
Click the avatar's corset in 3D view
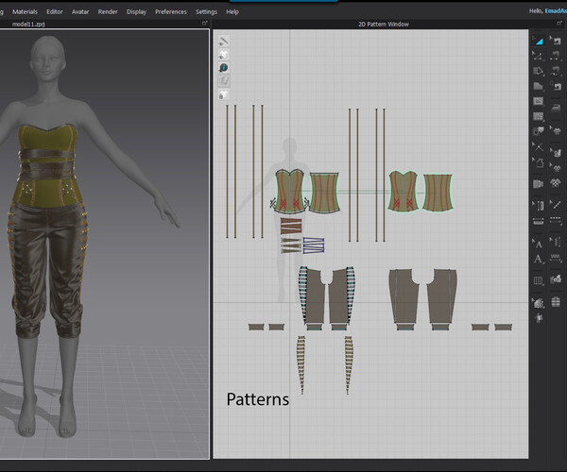point(47,164)
